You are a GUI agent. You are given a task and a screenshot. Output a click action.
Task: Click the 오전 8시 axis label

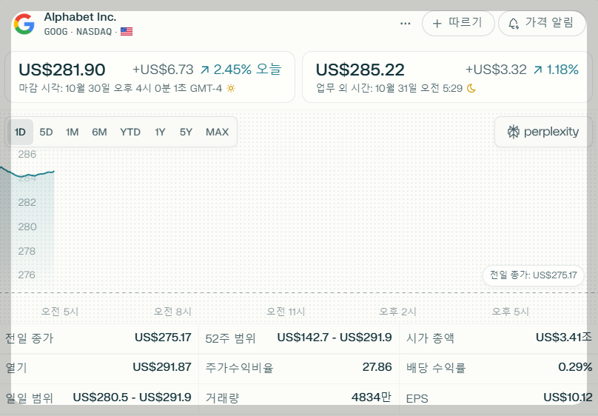(172, 312)
